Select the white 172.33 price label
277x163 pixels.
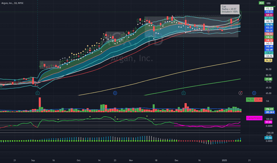pyautogui.click(x=269, y=9)
